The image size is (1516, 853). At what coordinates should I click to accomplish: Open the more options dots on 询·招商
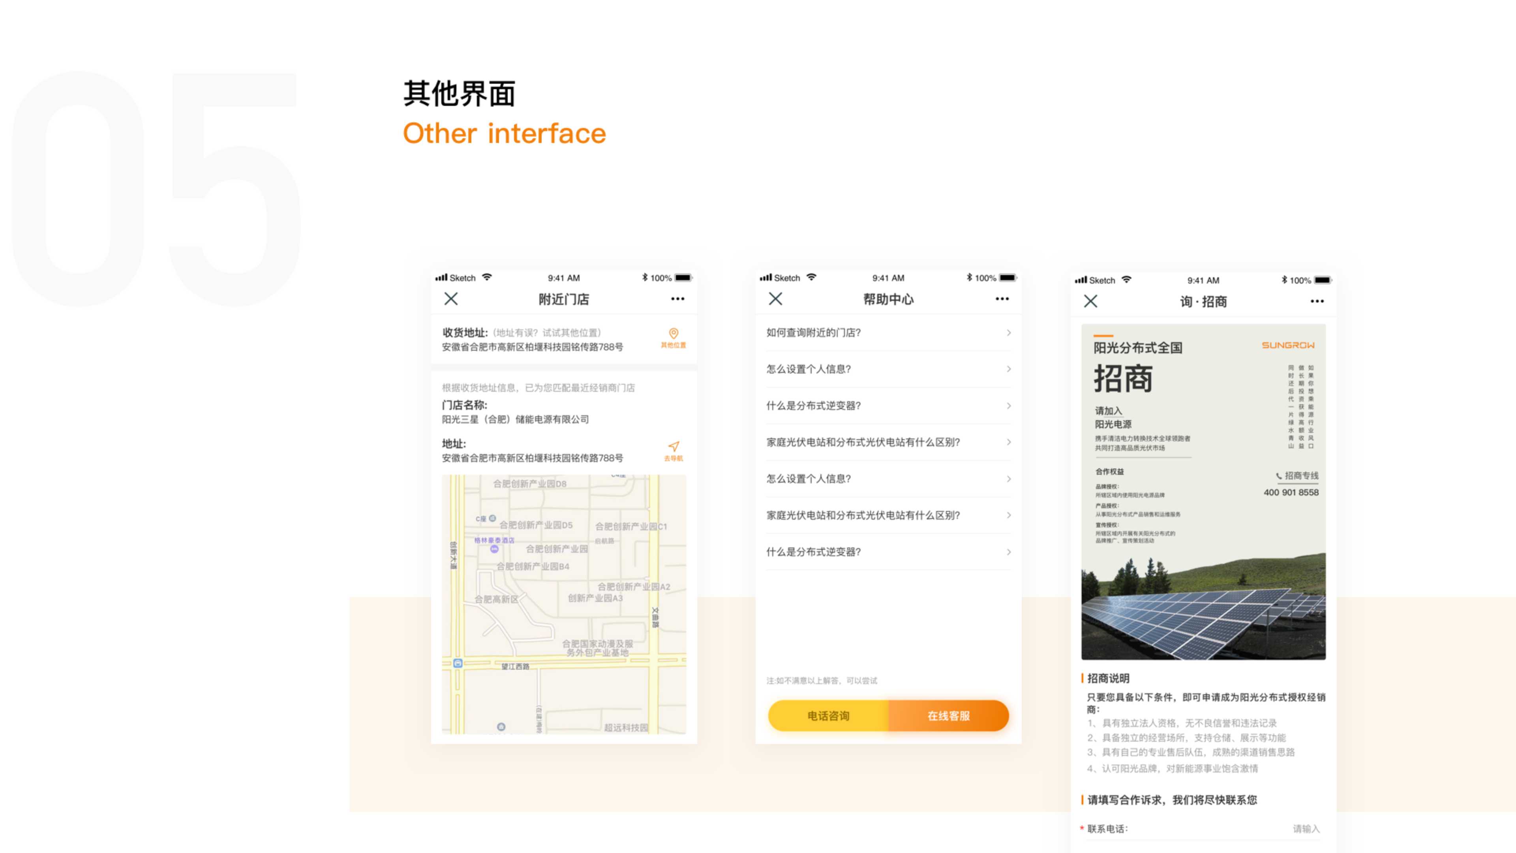1317,301
